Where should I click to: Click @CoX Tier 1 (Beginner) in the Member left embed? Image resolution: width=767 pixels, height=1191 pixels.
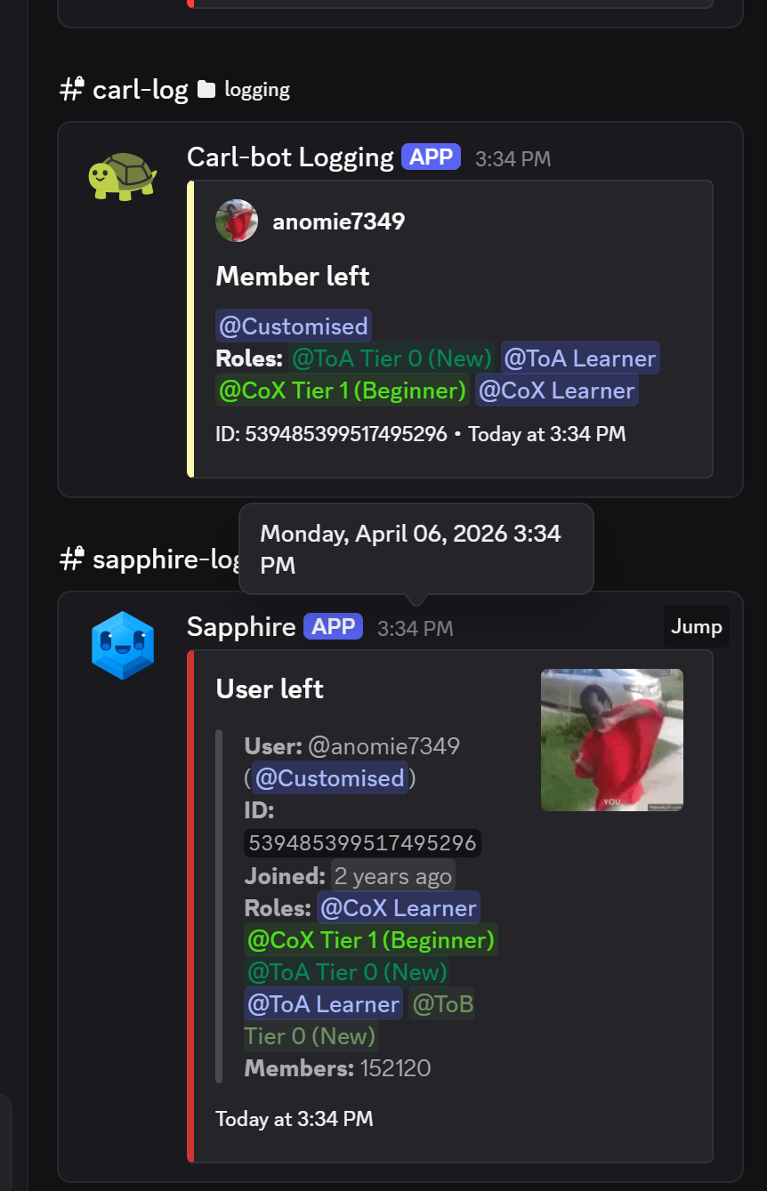click(343, 390)
